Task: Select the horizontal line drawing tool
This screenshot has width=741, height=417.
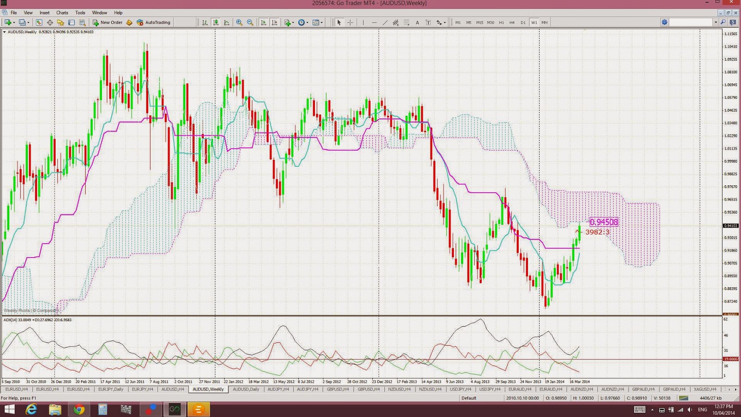Action: point(373,22)
